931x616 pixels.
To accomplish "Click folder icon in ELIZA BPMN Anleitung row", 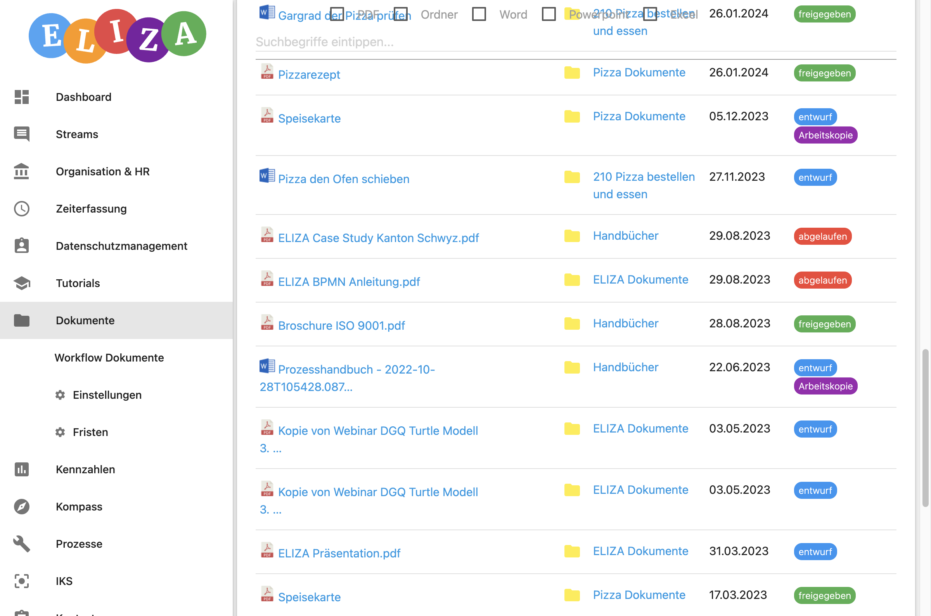I will (572, 280).
